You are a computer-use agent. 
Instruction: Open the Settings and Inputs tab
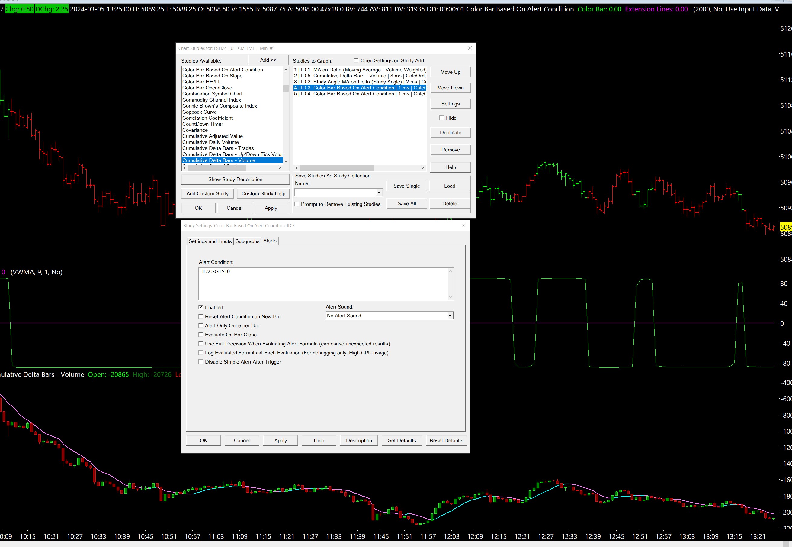pyautogui.click(x=210, y=241)
